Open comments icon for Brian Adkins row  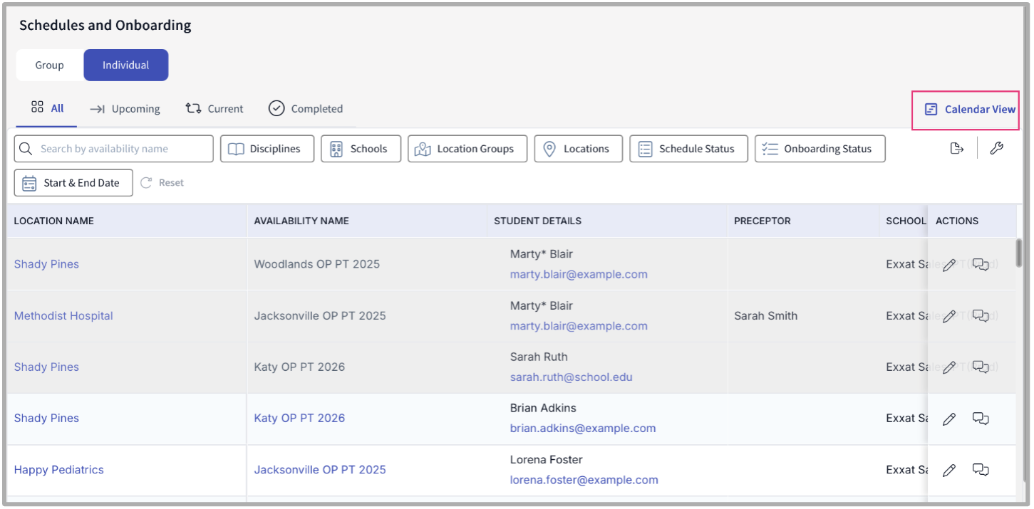(981, 419)
